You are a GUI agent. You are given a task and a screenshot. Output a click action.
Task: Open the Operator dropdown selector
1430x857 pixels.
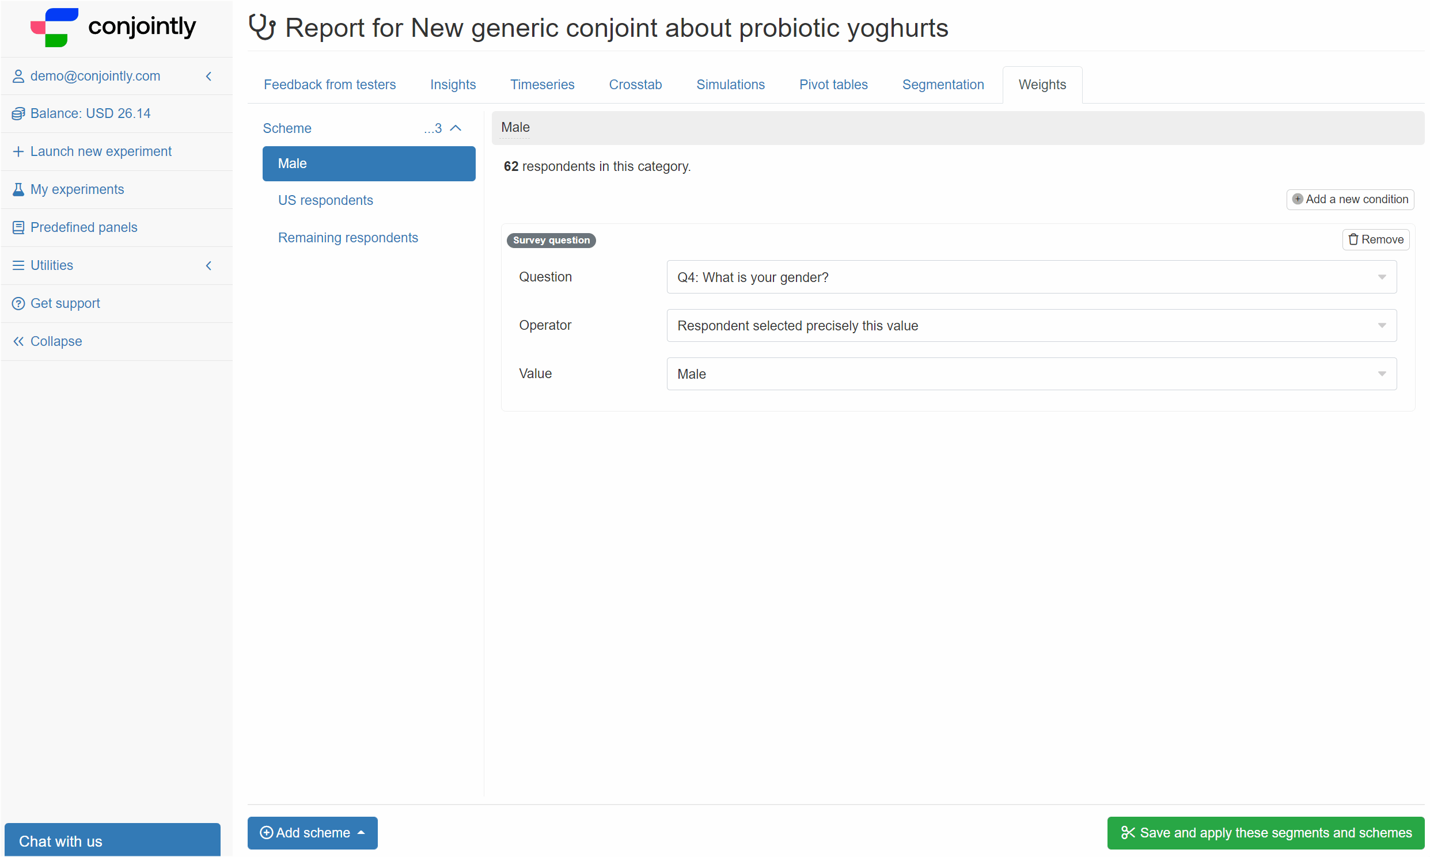coord(1032,325)
